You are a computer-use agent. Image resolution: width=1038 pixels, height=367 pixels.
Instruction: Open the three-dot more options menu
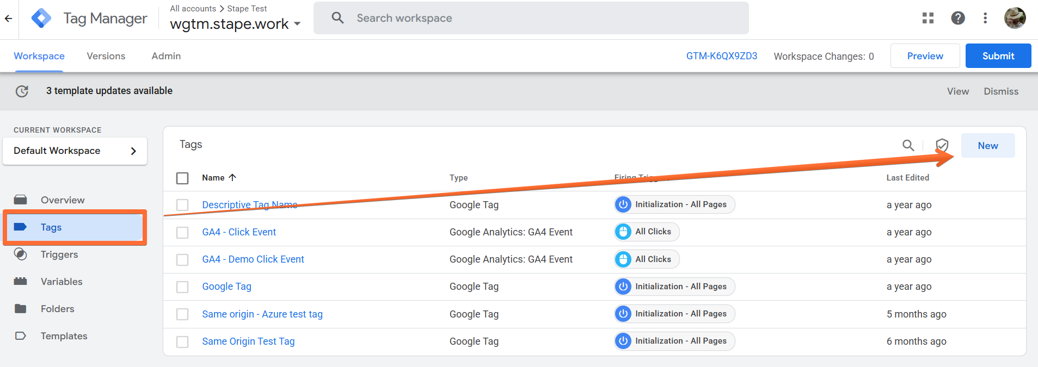[x=985, y=18]
